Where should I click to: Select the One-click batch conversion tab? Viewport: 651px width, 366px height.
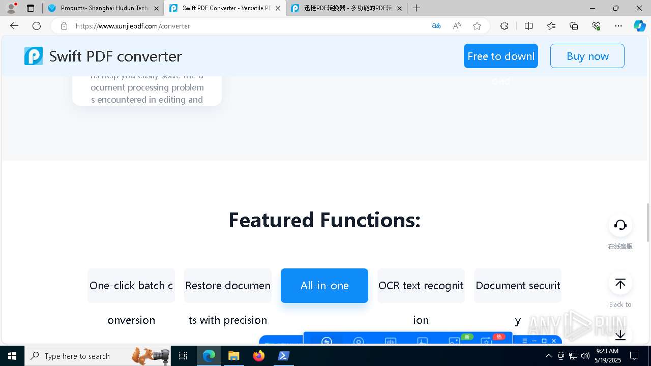(131, 286)
